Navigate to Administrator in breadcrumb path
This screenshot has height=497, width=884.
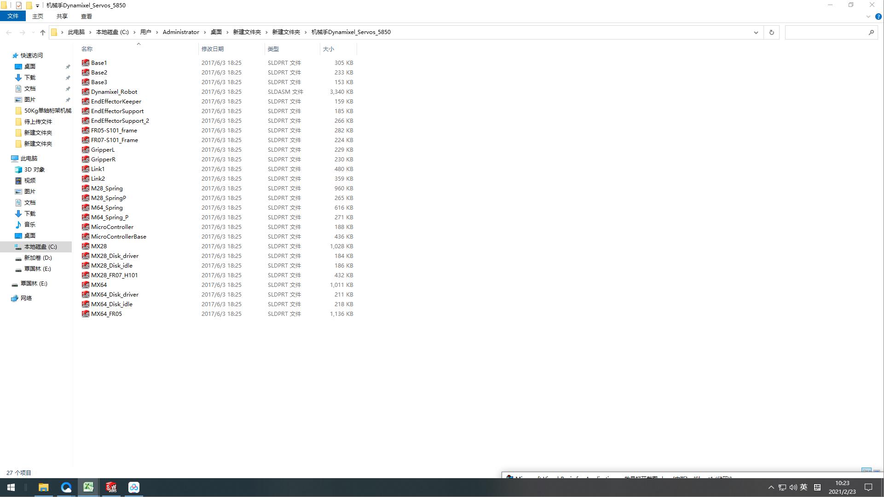point(181,32)
